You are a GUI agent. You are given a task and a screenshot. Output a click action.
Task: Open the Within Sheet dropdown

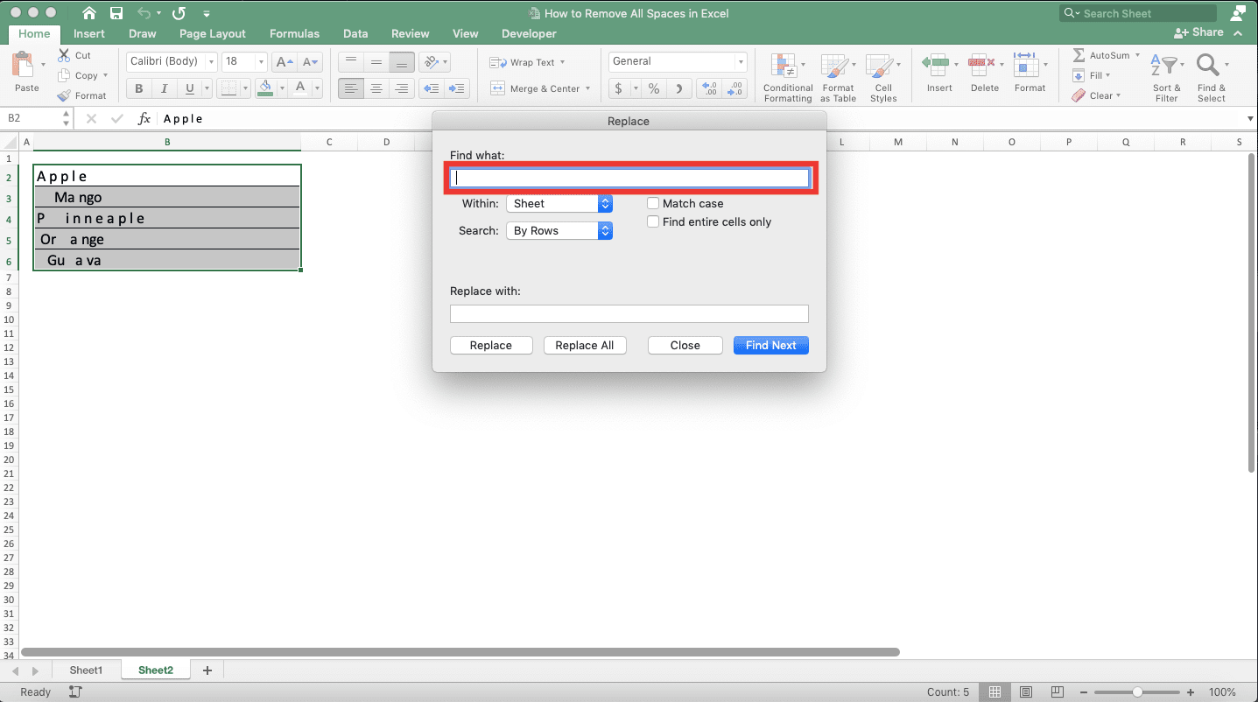559,203
